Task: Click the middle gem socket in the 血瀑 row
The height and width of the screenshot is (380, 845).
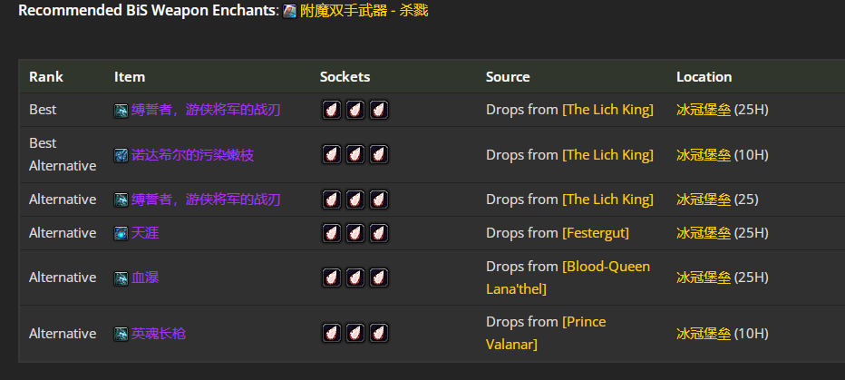Action: (355, 278)
